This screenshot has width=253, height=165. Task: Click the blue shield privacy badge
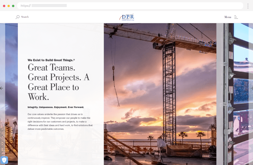[x=4, y=160]
